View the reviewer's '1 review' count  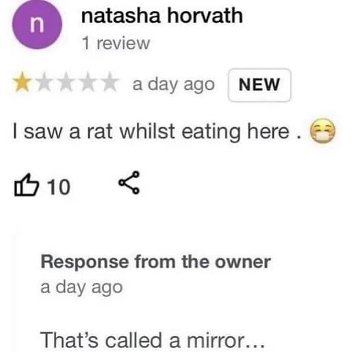pyautogui.click(x=116, y=43)
